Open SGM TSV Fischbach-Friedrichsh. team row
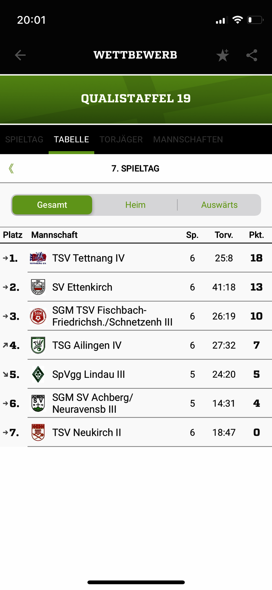Image resolution: width=272 pixels, height=590 pixels. [x=112, y=316]
